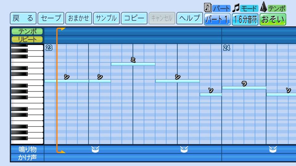
Task: Click the music note mode icon
Action: pyautogui.click(x=236, y=8)
